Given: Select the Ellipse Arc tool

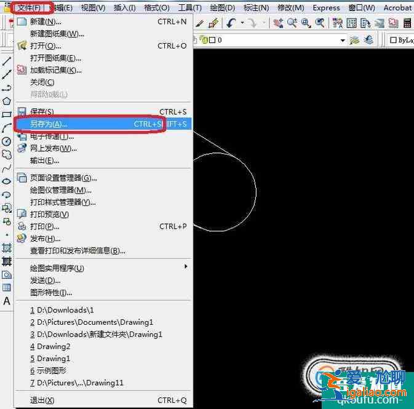Looking at the screenshot, I should (6, 195).
